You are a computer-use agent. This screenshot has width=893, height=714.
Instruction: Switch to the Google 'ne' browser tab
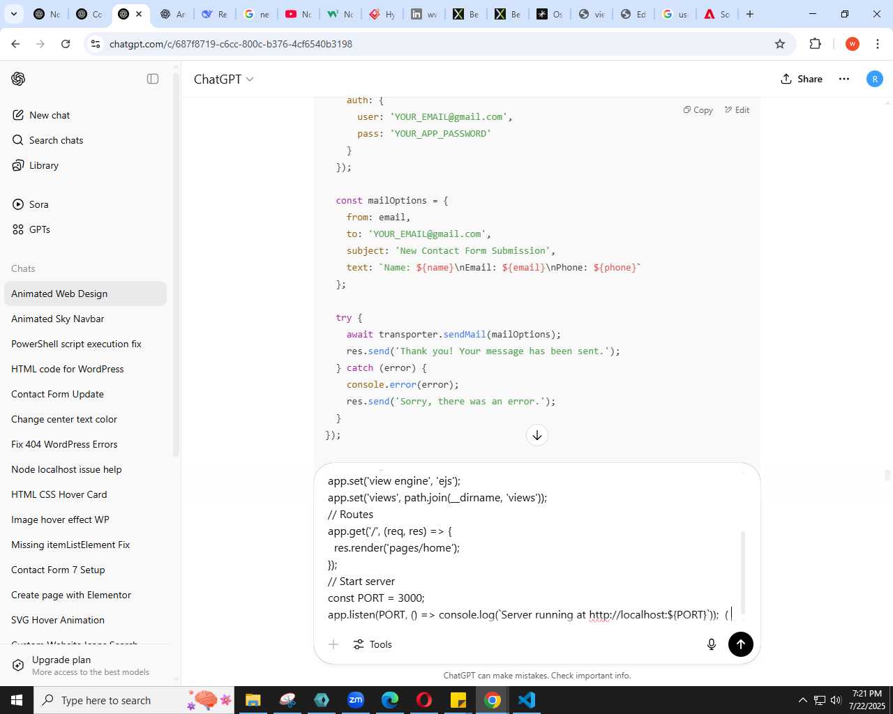[x=256, y=14]
